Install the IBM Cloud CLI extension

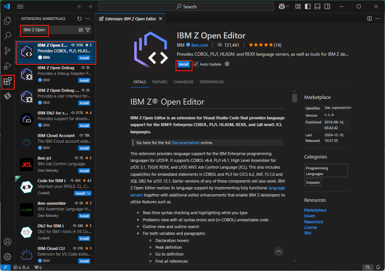84,261
